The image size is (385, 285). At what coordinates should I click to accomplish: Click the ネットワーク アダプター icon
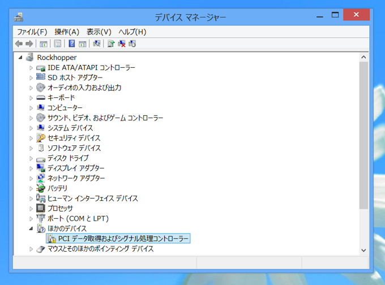[41, 178]
